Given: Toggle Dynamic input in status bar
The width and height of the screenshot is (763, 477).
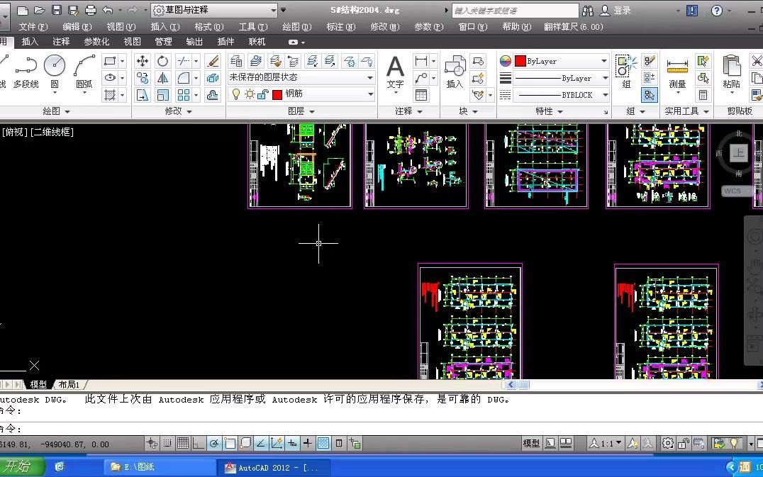Looking at the screenshot, I should (x=292, y=443).
